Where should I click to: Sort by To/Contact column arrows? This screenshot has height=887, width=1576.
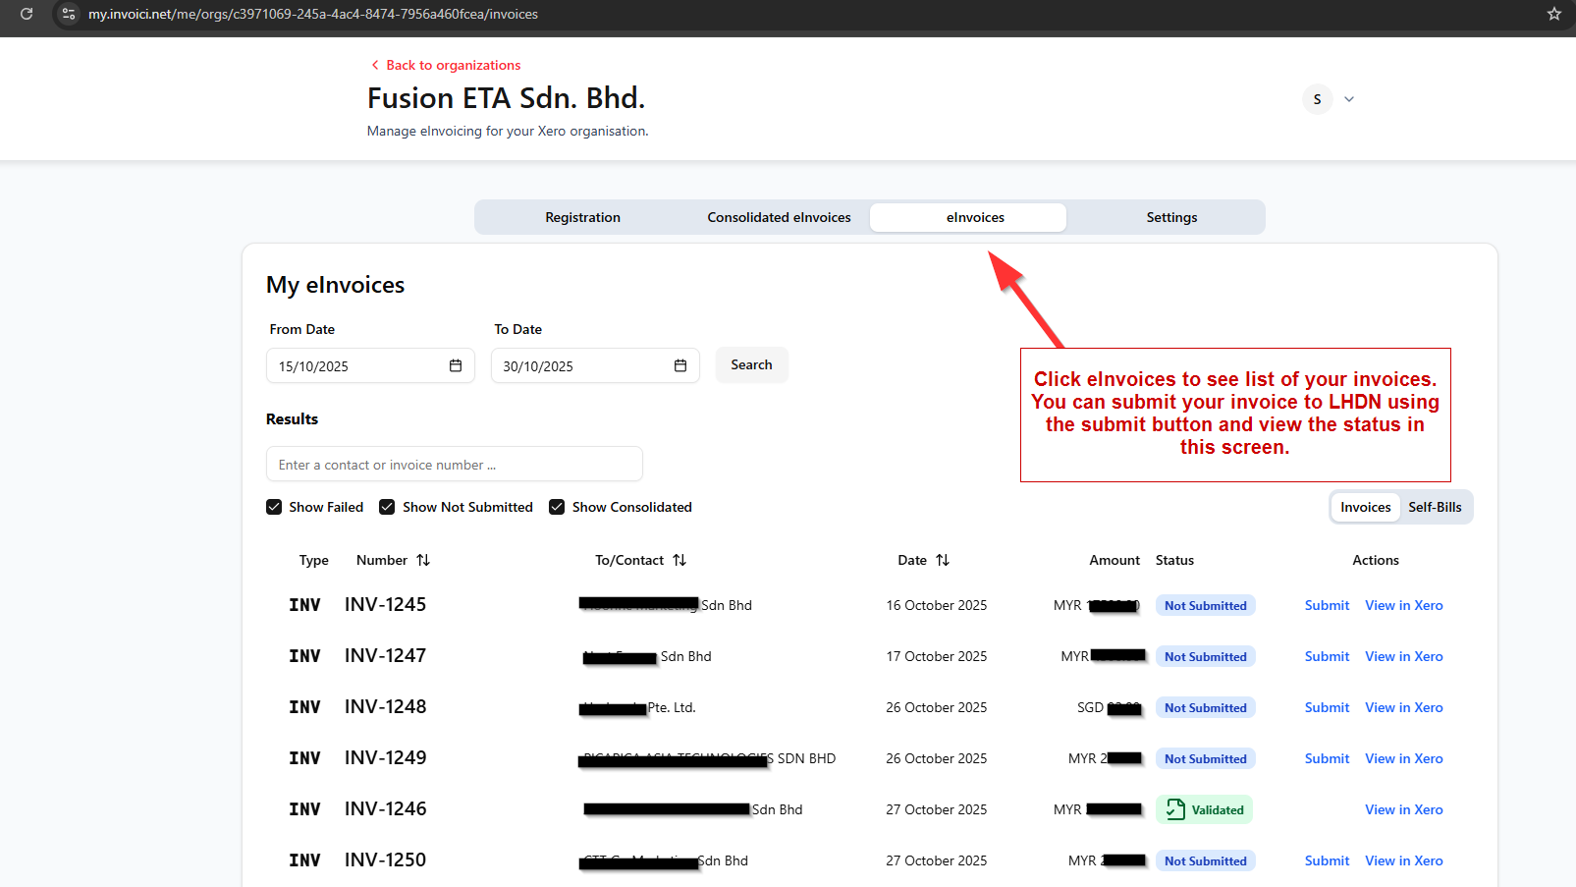(679, 560)
